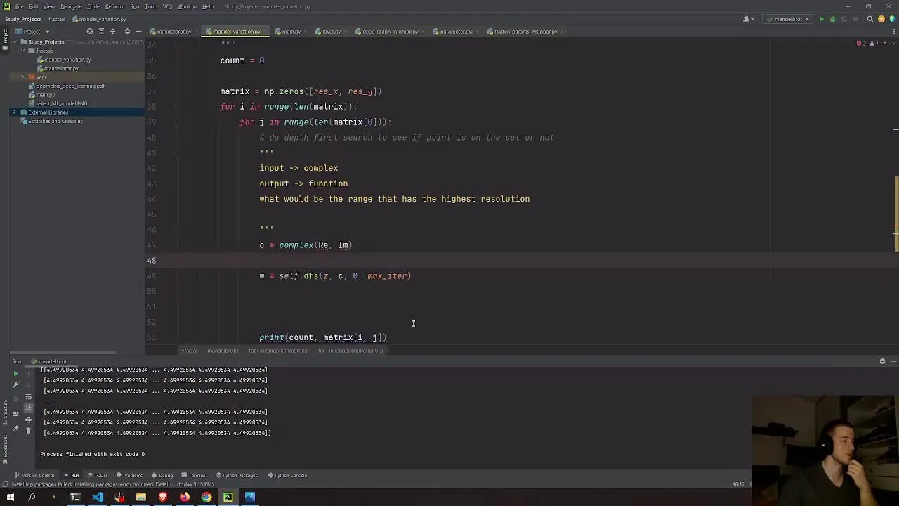This screenshot has height=506, width=899.
Task: Open the Tools menu
Action: [151, 6]
